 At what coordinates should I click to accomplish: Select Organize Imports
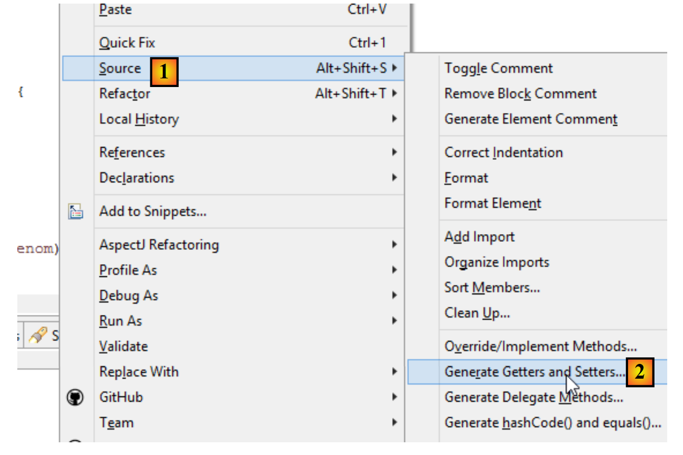point(497,262)
